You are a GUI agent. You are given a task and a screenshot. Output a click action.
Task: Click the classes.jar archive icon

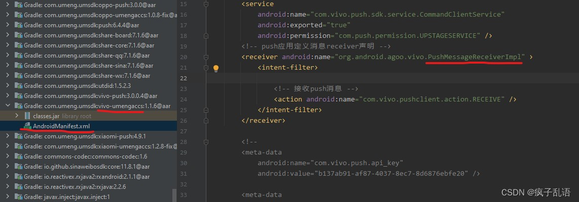[x=26, y=116]
